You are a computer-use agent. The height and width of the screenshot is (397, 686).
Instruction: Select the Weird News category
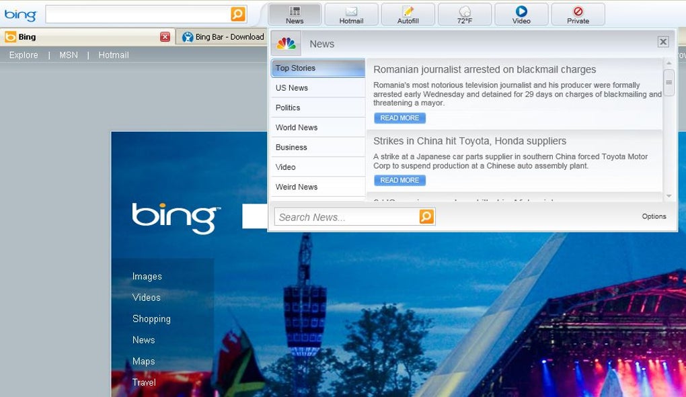point(318,187)
